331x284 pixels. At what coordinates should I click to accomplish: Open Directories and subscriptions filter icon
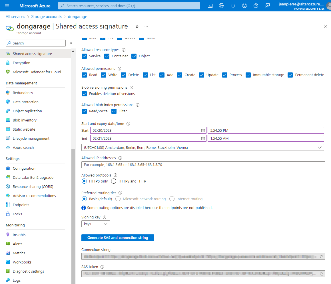[221, 6]
